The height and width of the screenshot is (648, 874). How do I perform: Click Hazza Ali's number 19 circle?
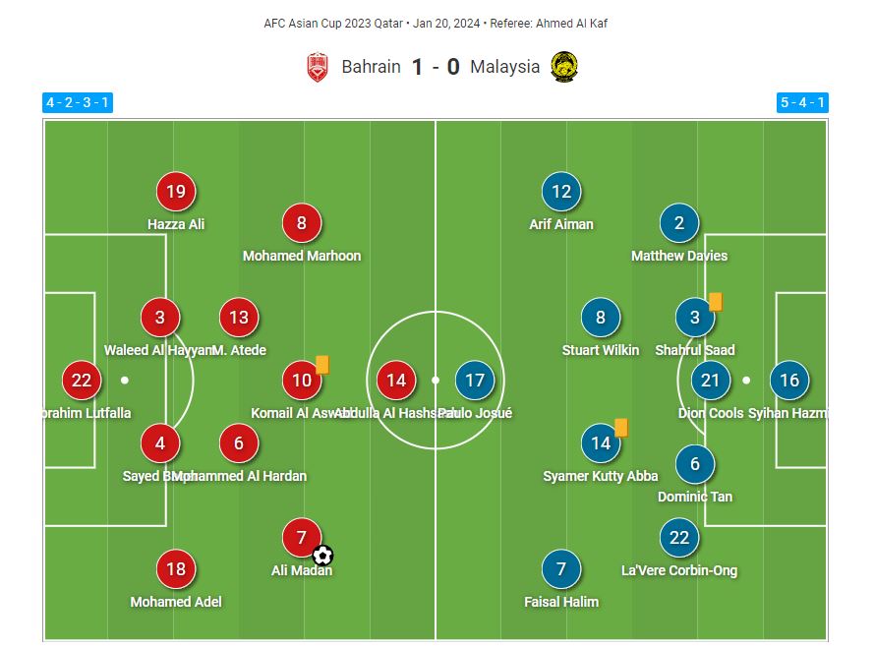pyautogui.click(x=176, y=192)
